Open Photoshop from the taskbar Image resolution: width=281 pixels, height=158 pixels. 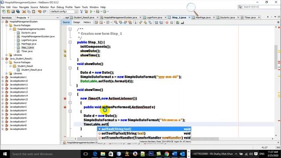point(151,154)
